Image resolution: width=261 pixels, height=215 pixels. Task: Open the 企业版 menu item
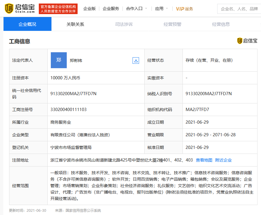[x=89, y=9]
